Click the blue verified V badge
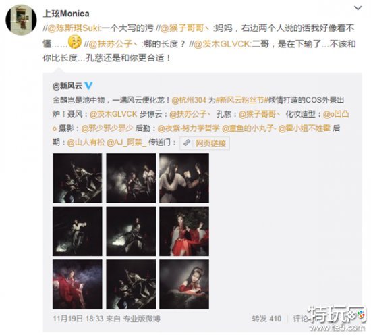371x335 pixels. [x=88, y=86]
